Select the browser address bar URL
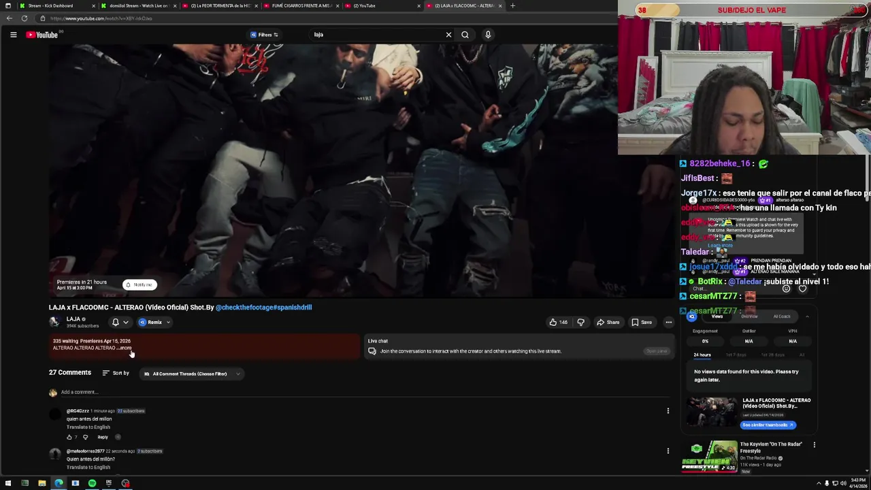The image size is (871, 490). pos(101,18)
